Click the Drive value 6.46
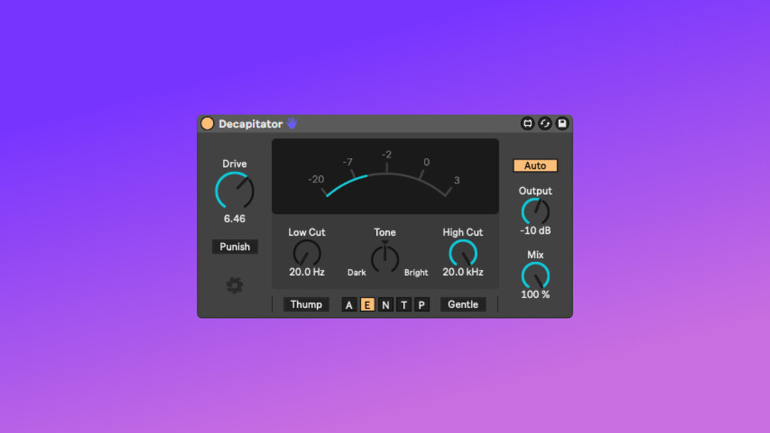 [x=234, y=219]
